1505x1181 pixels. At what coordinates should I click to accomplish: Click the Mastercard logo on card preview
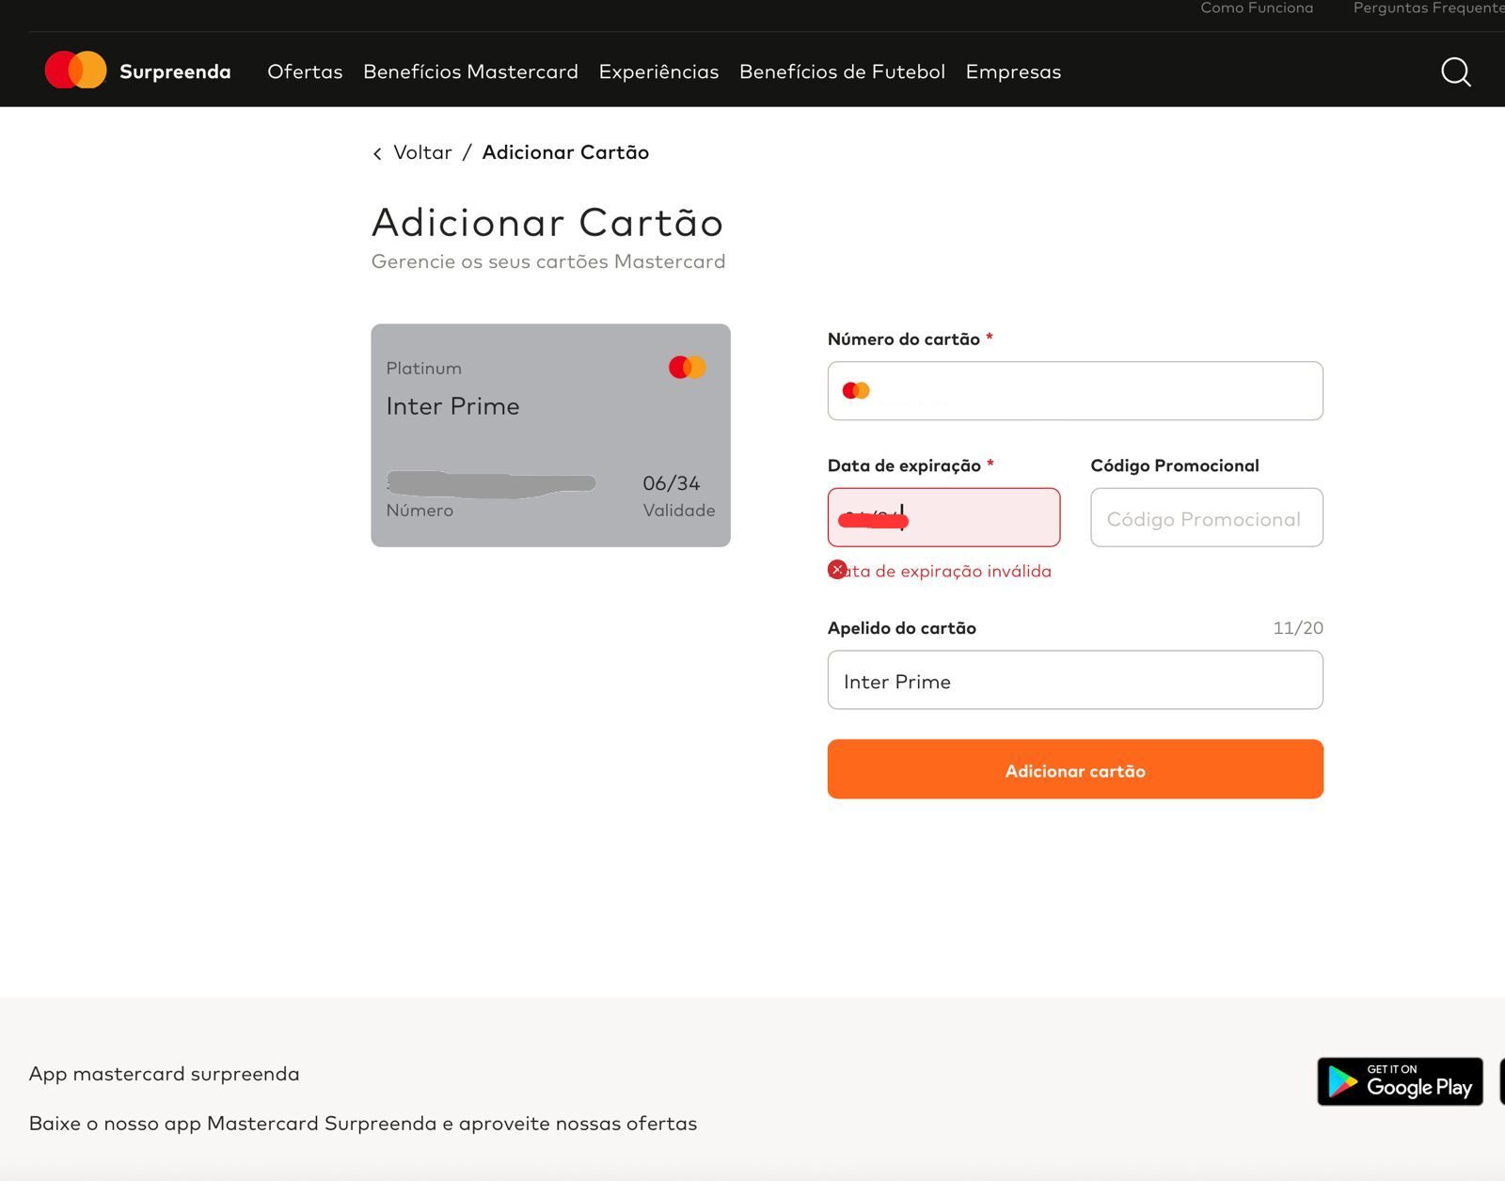(x=687, y=368)
